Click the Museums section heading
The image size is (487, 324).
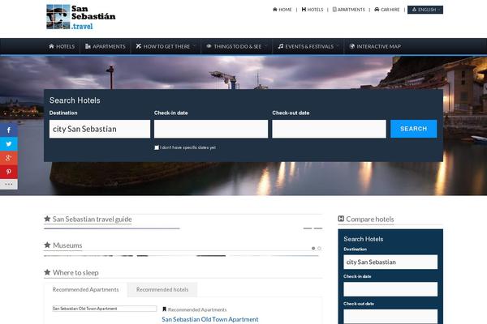(67, 245)
